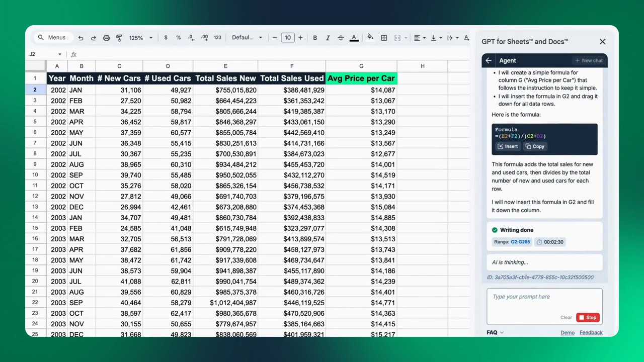Open the borders menu
Image resolution: width=644 pixels, height=362 pixels.
(384, 38)
